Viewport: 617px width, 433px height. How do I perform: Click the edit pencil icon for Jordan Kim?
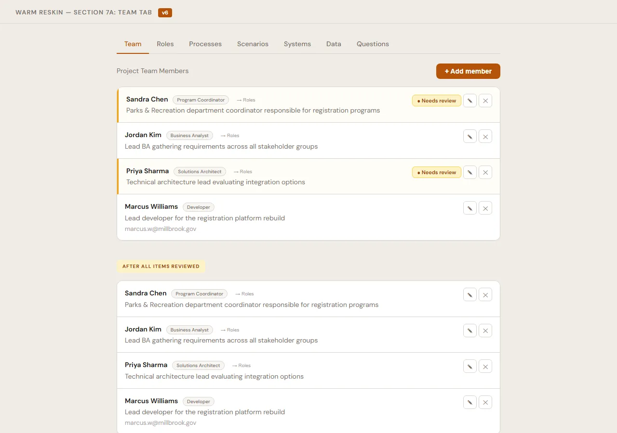[x=469, y=136]
